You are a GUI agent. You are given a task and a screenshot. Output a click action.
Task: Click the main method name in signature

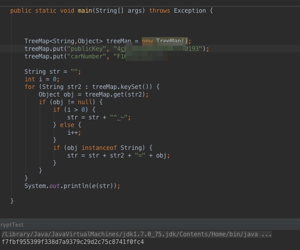pos(85,11)
